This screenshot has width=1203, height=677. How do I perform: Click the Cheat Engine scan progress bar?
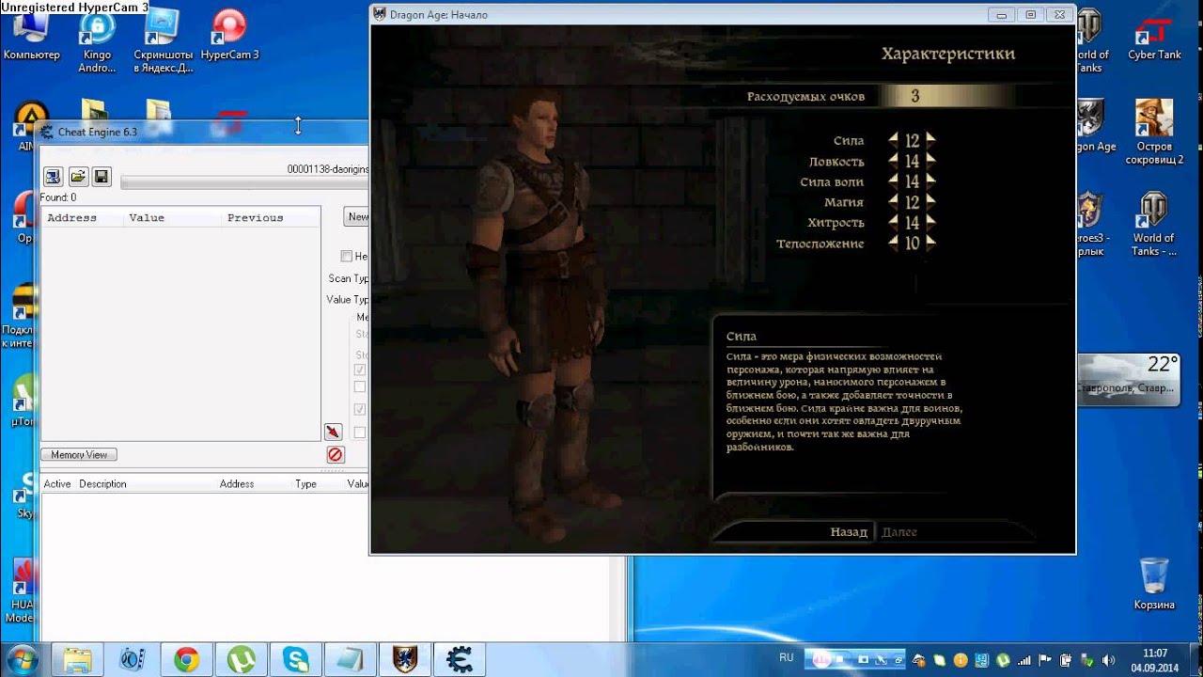[244, 182]
